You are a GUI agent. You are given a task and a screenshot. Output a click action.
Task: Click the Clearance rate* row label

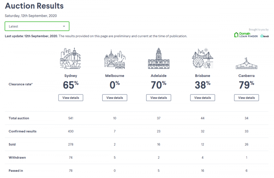[21, 84]
